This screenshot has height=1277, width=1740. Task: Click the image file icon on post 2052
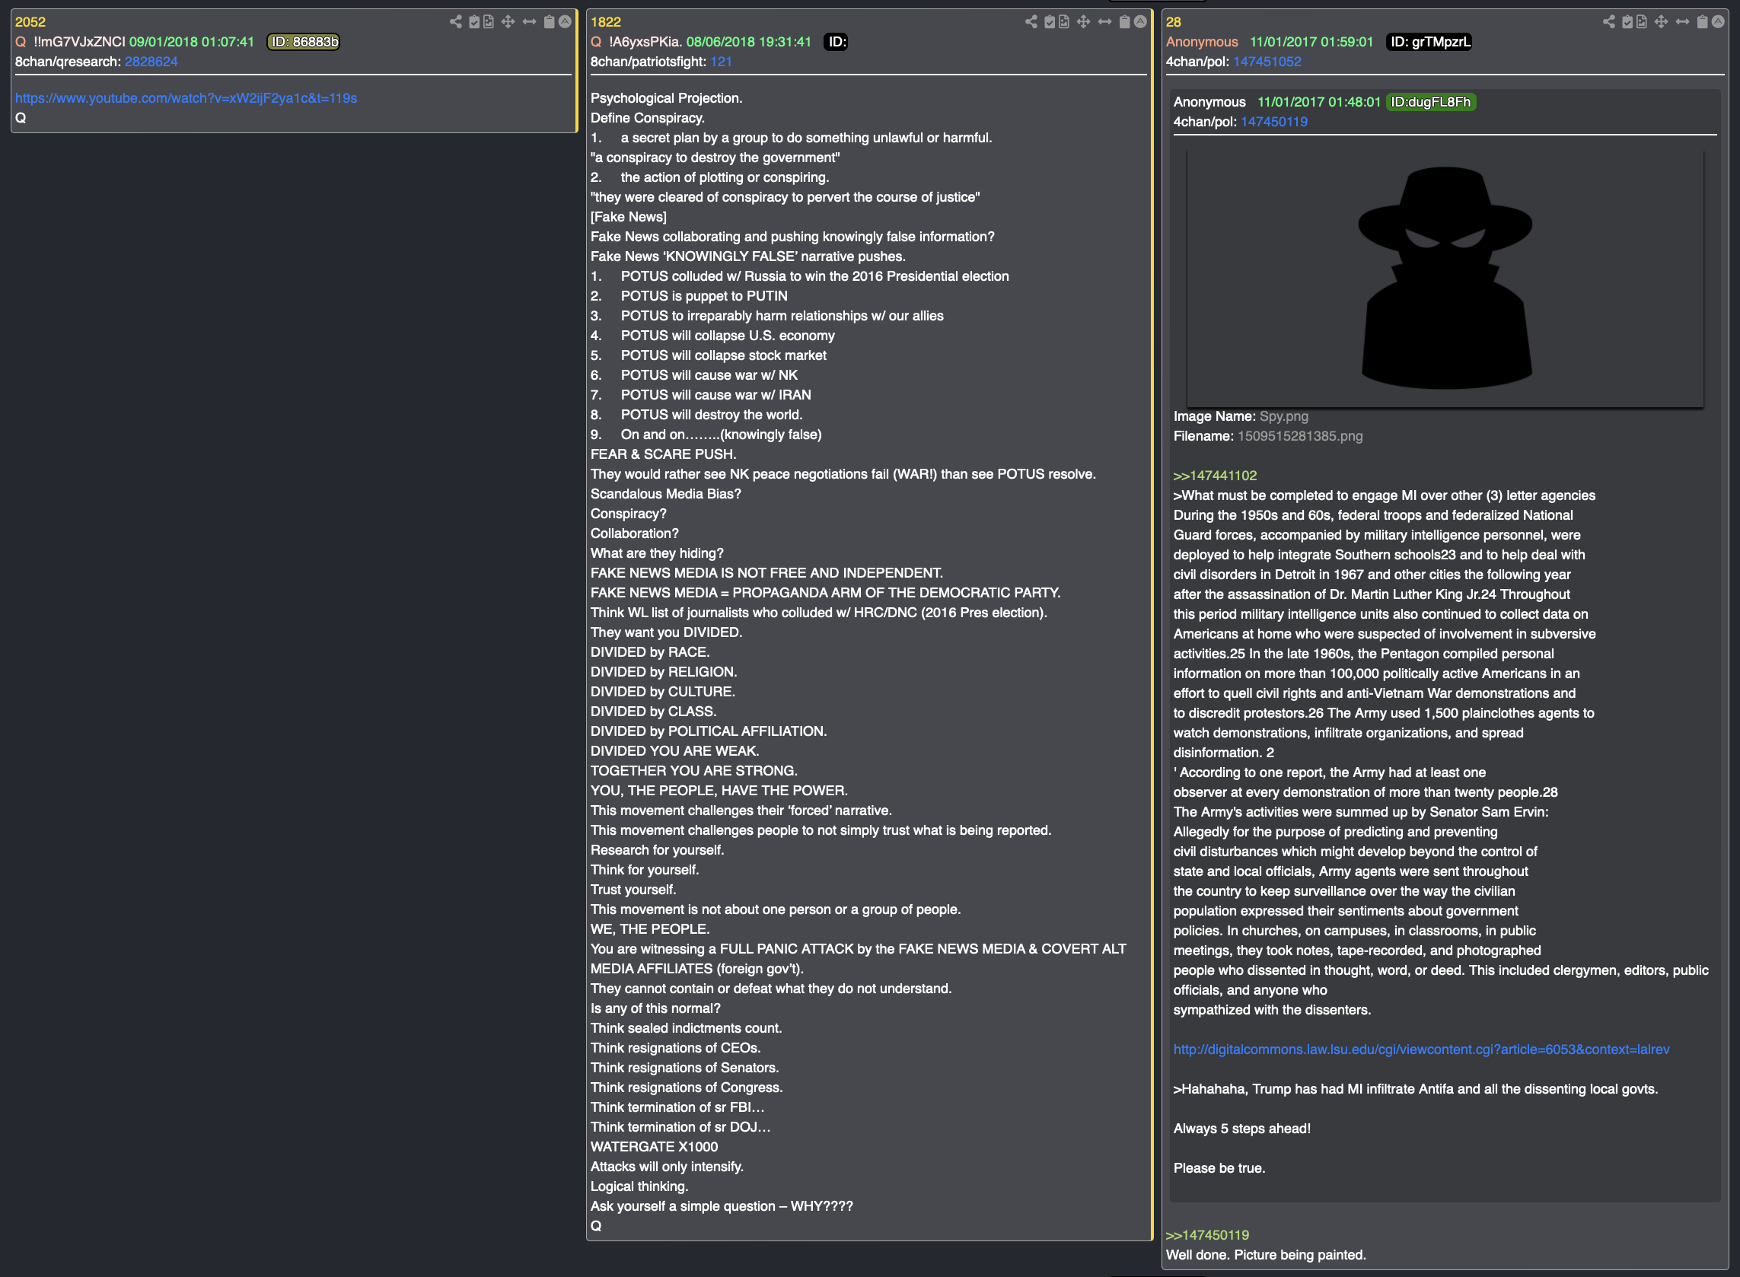click(x=489, y=21)
